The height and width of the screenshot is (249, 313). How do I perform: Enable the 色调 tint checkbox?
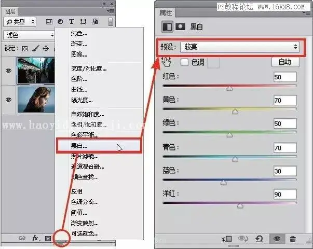tap(184, 62)
